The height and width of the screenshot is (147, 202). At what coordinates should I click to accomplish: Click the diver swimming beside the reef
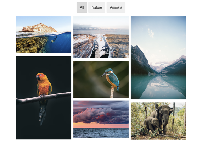coord(54,40)
